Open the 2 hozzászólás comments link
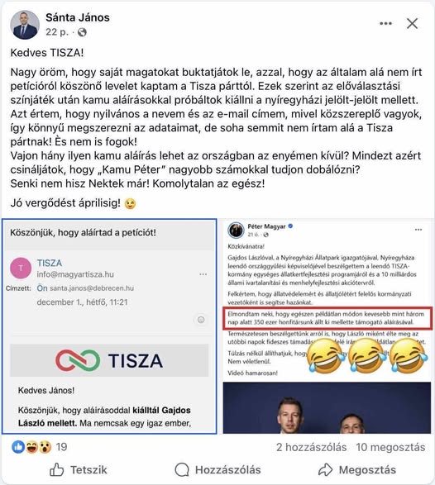Image resolution: width=435 pixels, height=485 pixels. click(311, 447)
